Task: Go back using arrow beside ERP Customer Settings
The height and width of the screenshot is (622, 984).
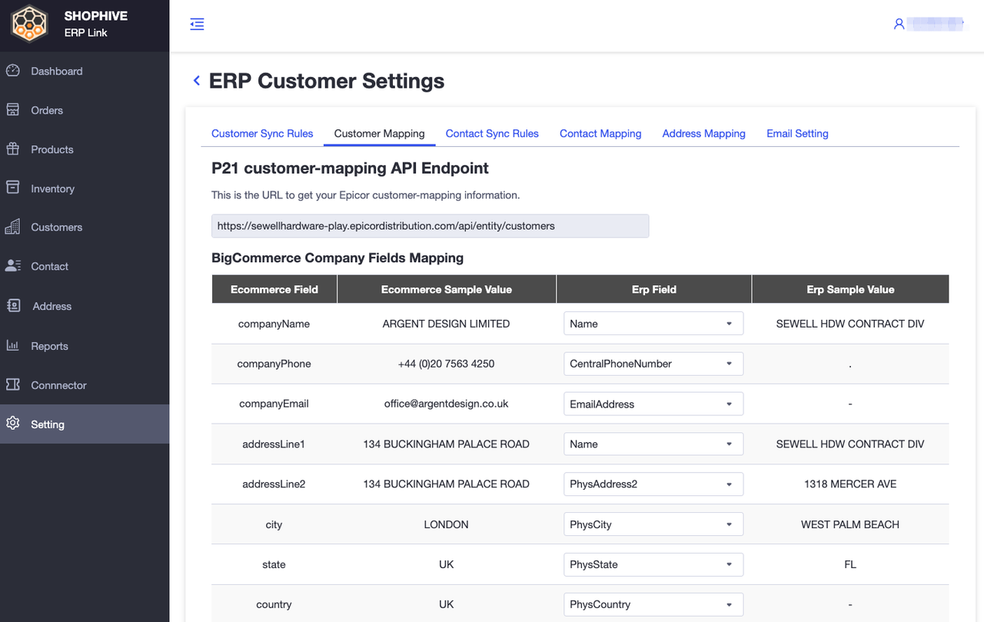Action: pyautogui.click(x=197, y=81)
